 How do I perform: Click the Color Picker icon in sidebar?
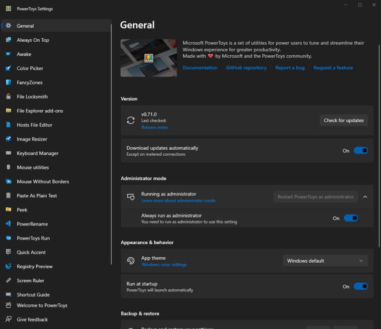[9, 68]
